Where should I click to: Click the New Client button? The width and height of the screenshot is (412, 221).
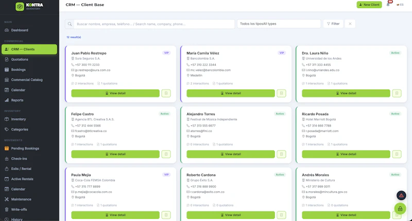(369, 5)
